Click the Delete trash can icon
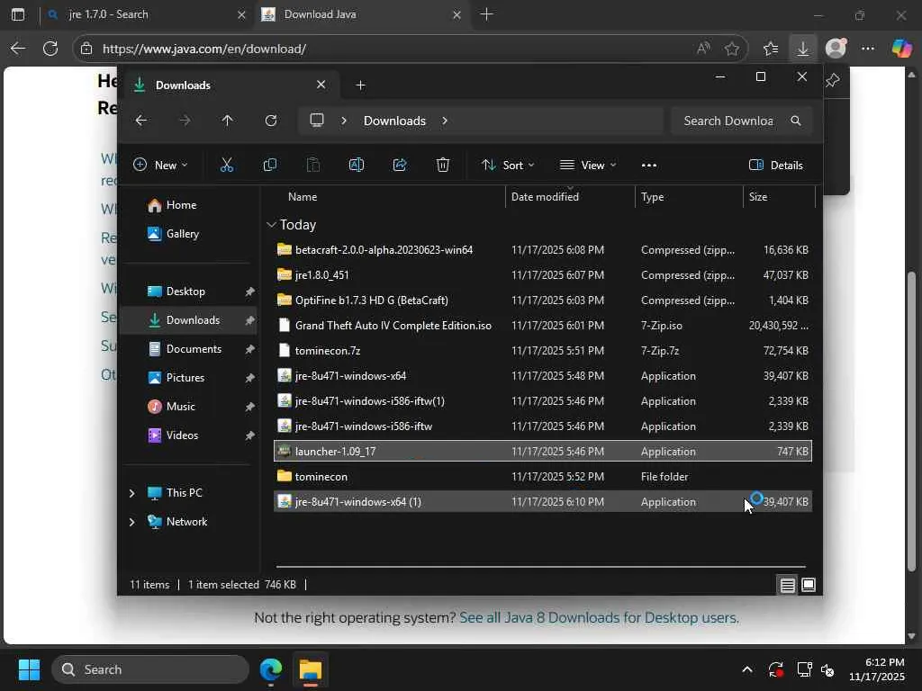The image size is (922, 691). click(443, 165)
